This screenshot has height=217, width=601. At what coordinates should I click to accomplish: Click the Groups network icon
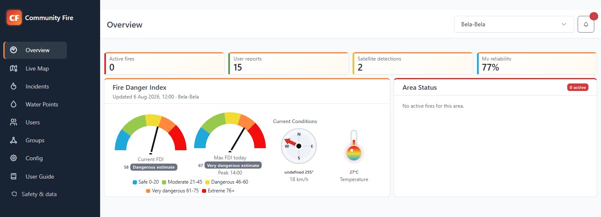click(13, 140)
